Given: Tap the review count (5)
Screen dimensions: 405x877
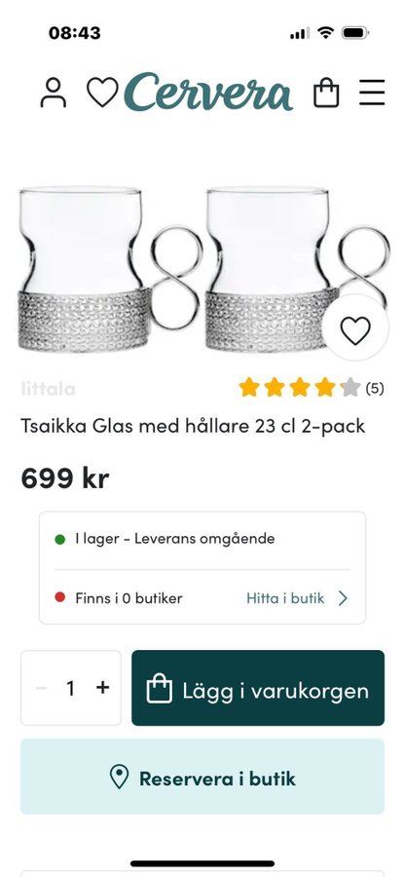Looking at the screenshot, I should (375, 388).
